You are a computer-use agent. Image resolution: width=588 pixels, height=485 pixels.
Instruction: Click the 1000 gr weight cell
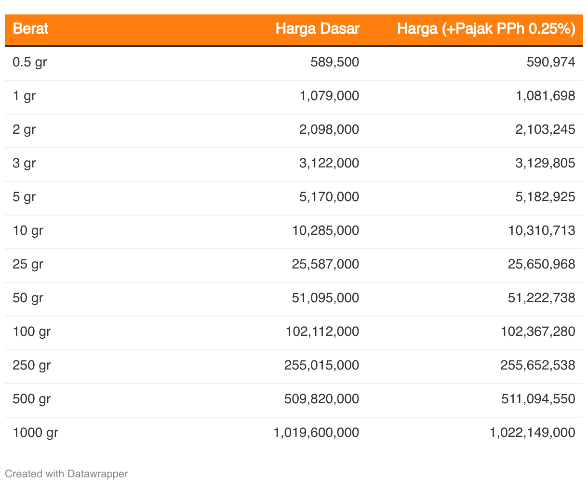tap(35, 433)
